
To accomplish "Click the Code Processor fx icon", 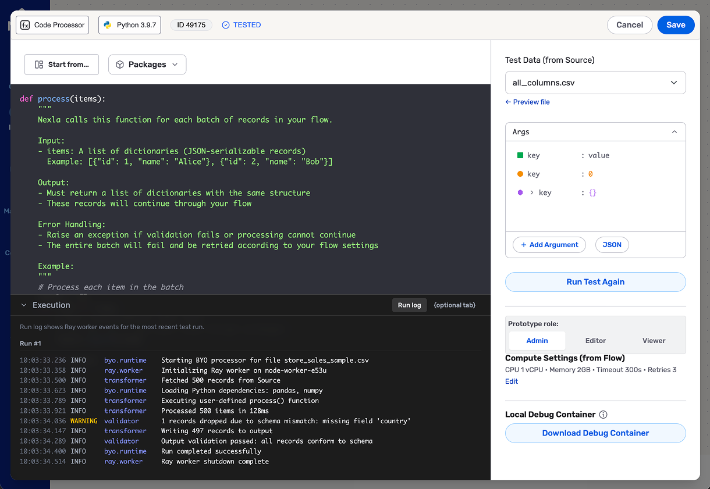I will (26, 25).
